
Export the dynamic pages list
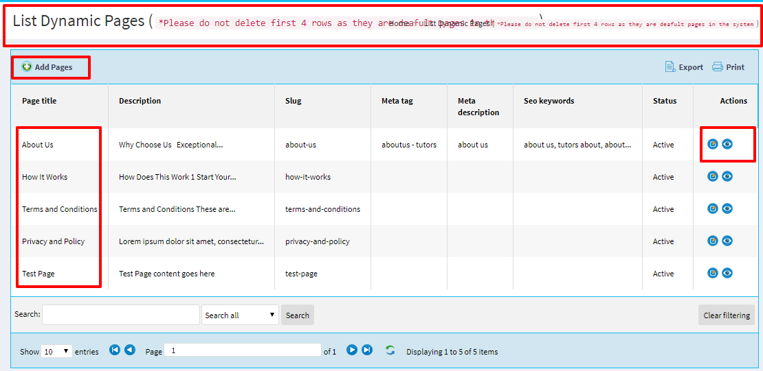(x=684, y=67)
